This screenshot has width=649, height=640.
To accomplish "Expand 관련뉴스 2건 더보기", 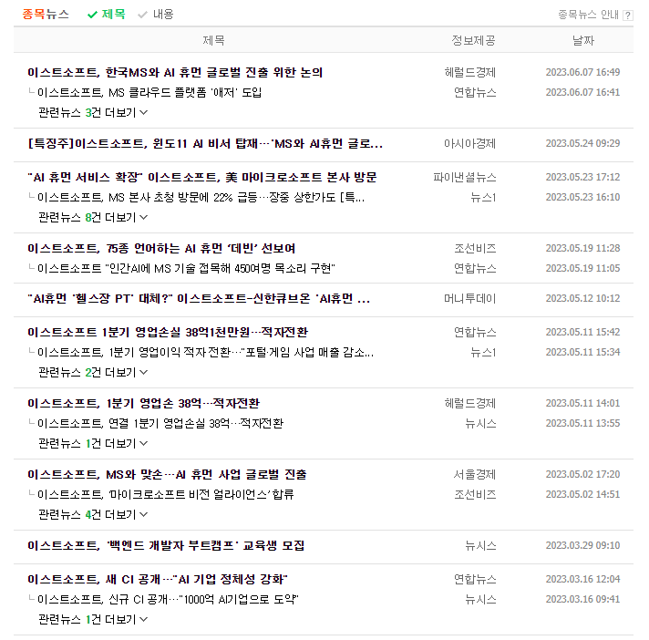I will (x=93, y=372).
